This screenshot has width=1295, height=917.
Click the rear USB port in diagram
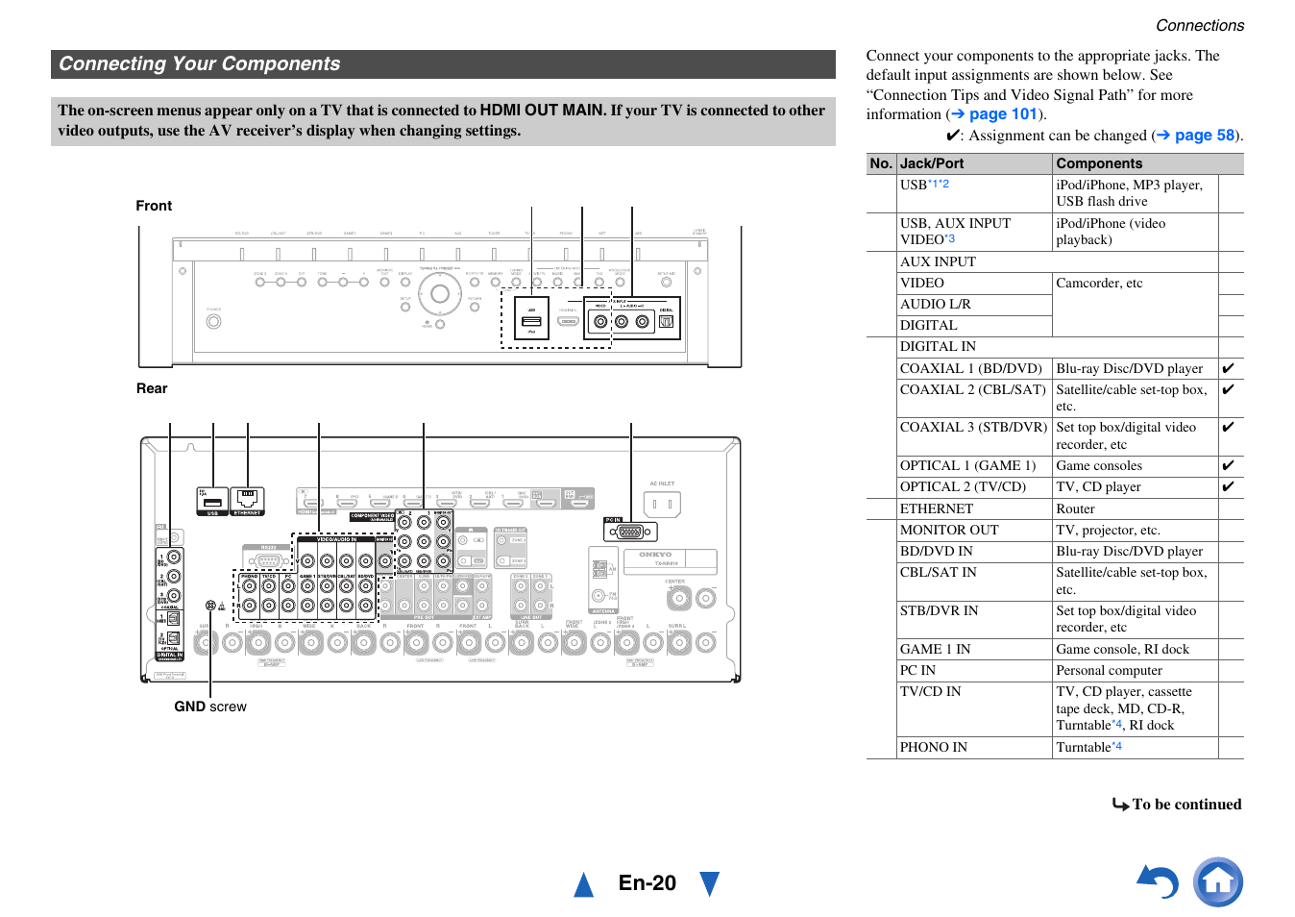[212, 501]
